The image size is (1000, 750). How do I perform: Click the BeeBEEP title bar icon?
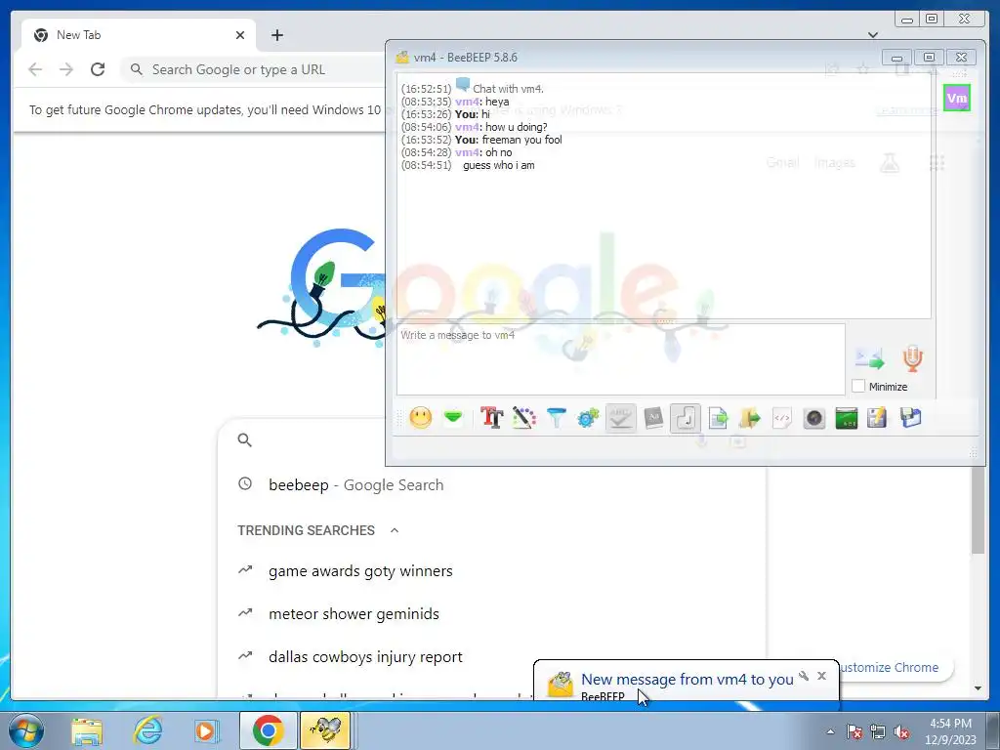(x=402, y=57)
